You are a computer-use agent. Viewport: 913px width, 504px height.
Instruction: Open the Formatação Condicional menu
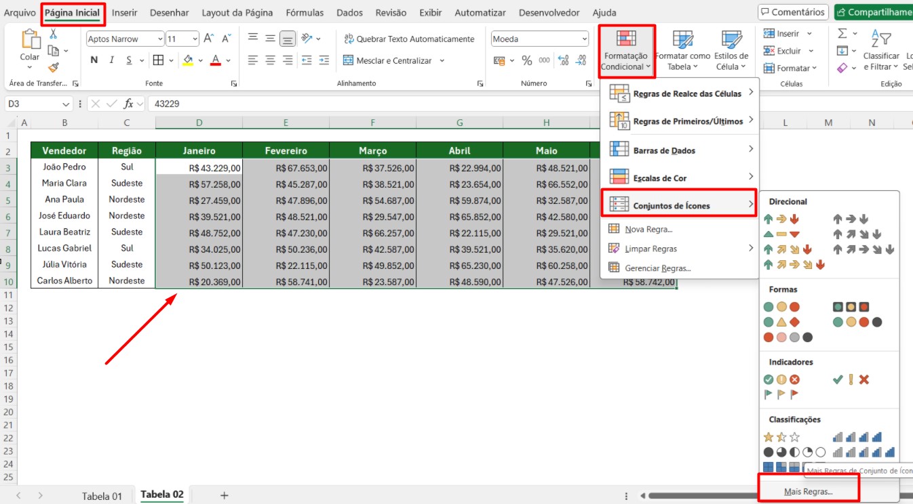pyautogui.click(x=626, y=51)
